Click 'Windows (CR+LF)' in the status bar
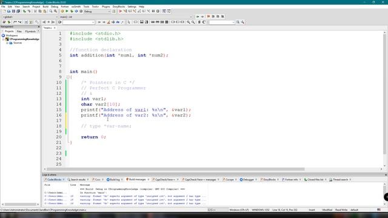 239,210
